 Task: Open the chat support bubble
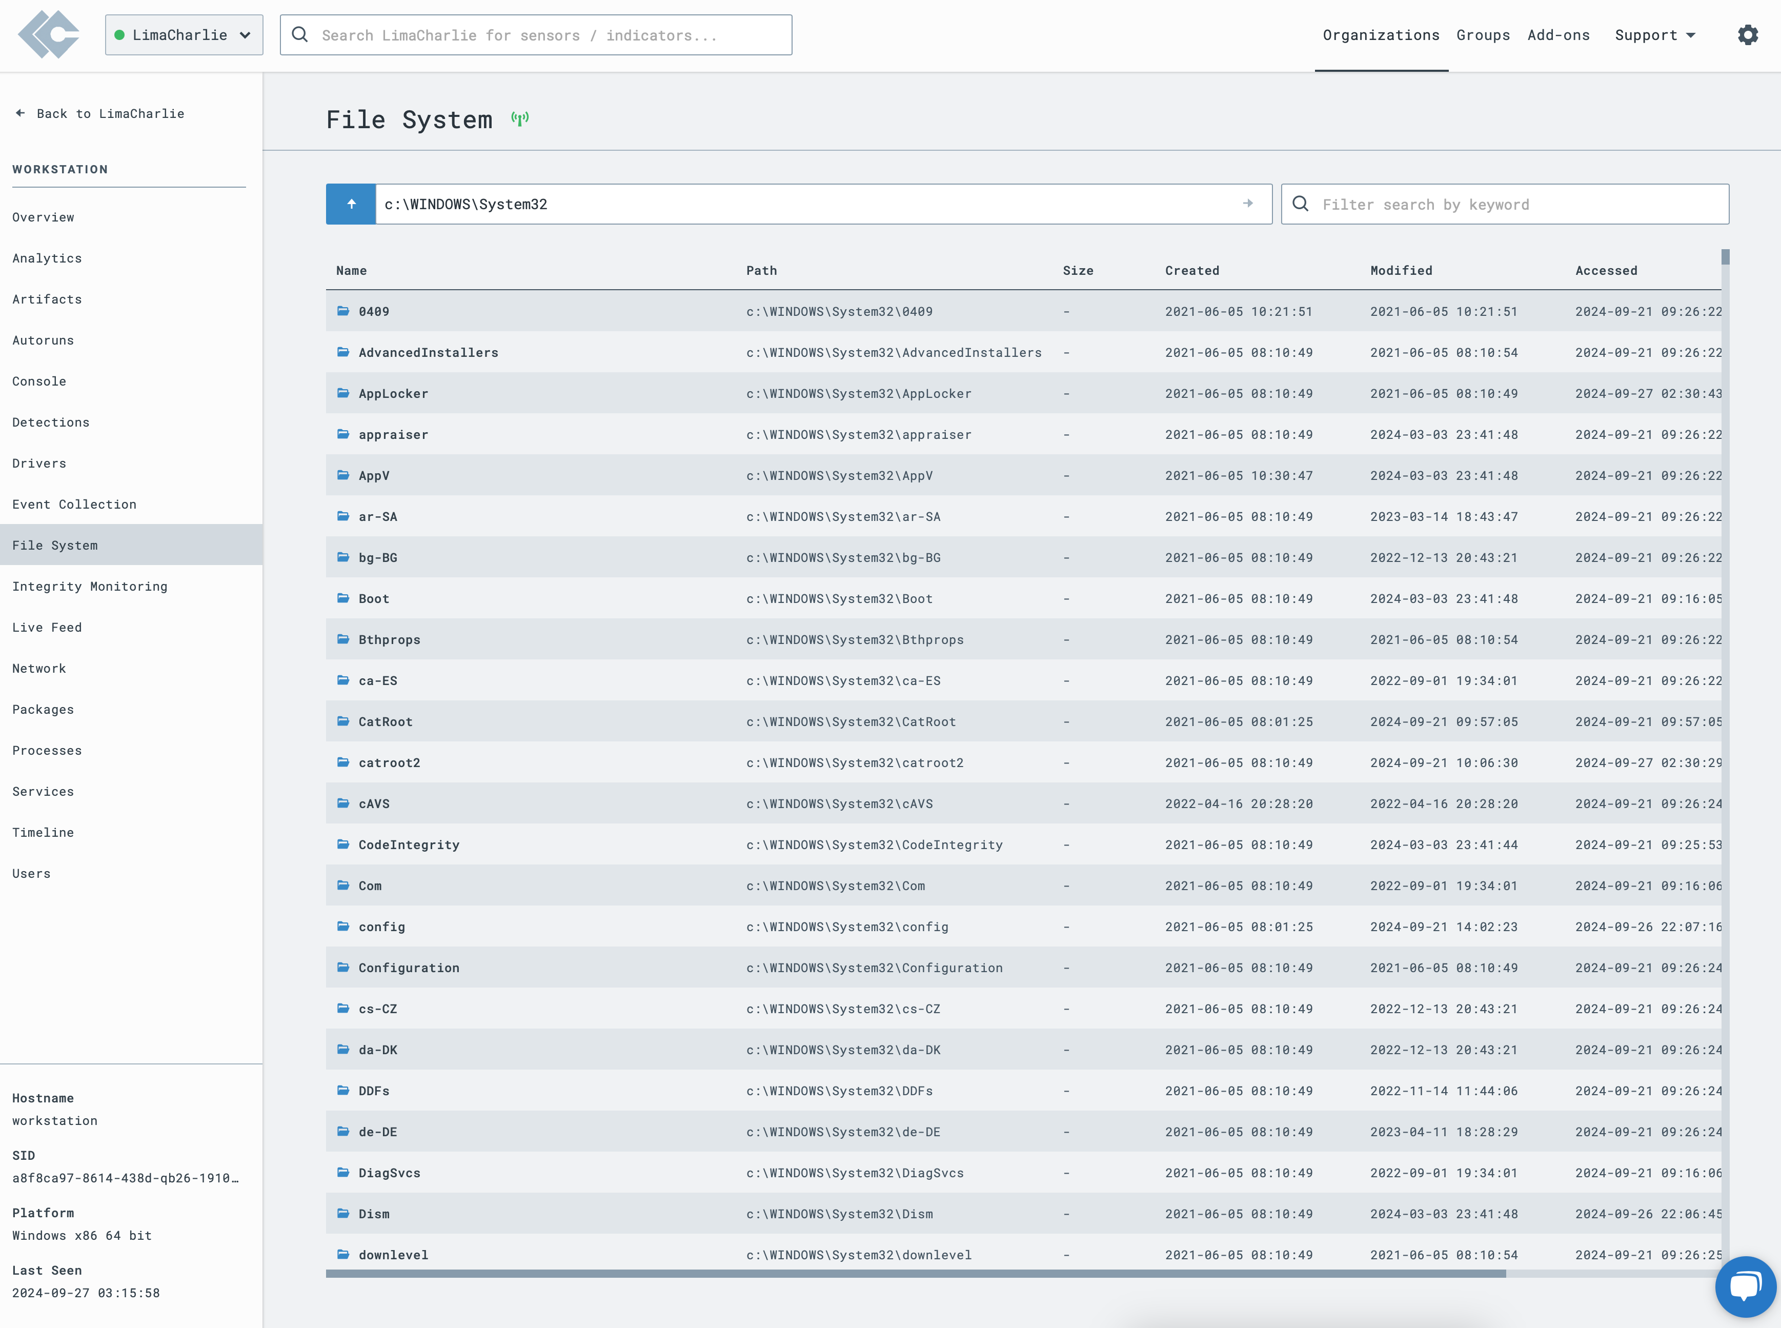click(1745, 1286)
